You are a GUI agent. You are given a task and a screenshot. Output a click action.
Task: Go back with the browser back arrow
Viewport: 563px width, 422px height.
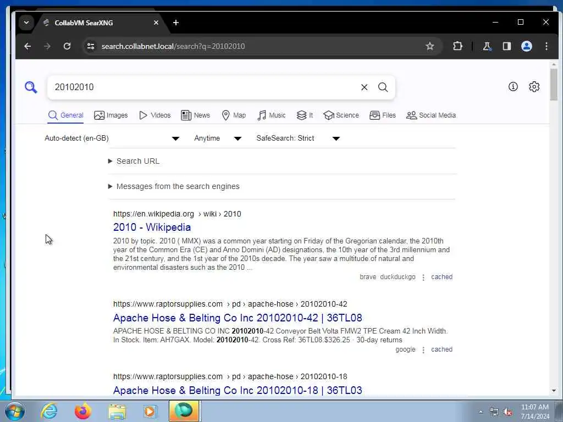tap(27, 46)
